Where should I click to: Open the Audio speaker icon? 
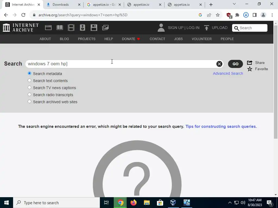(83, 28)
